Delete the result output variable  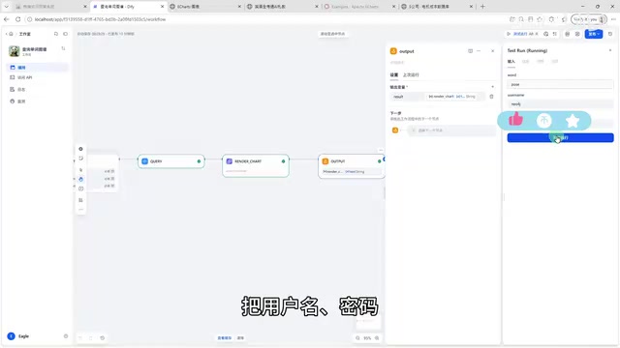491,97
